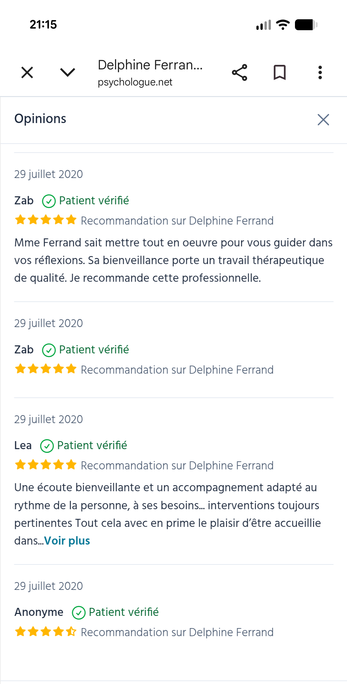The width and height of the screenshot is (347, 684).
Task: Click the stars on first Zab review
Action: coord(46,220)
